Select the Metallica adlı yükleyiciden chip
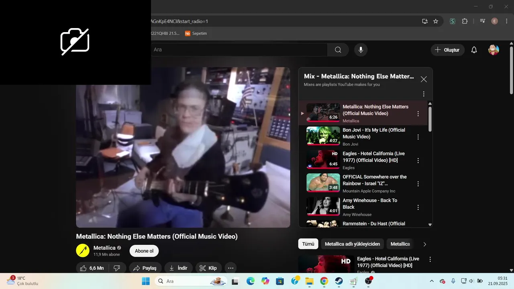The image size is (514, 289). click(x=352, y=244)
